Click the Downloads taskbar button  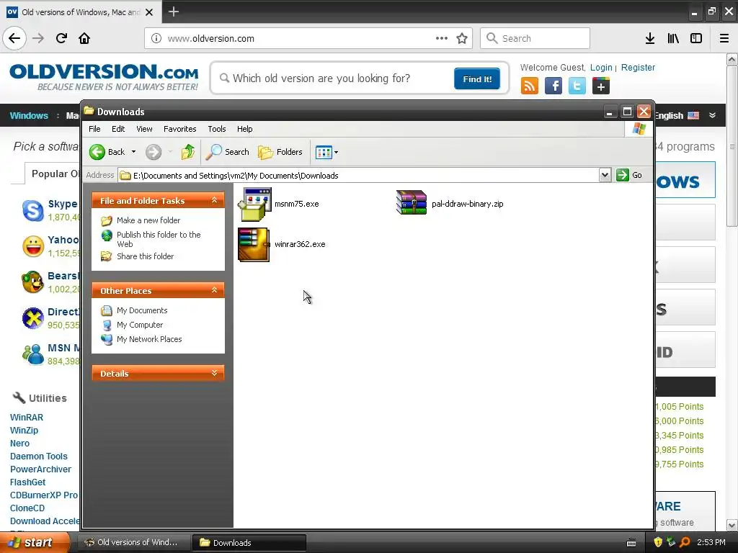(249, 543)
